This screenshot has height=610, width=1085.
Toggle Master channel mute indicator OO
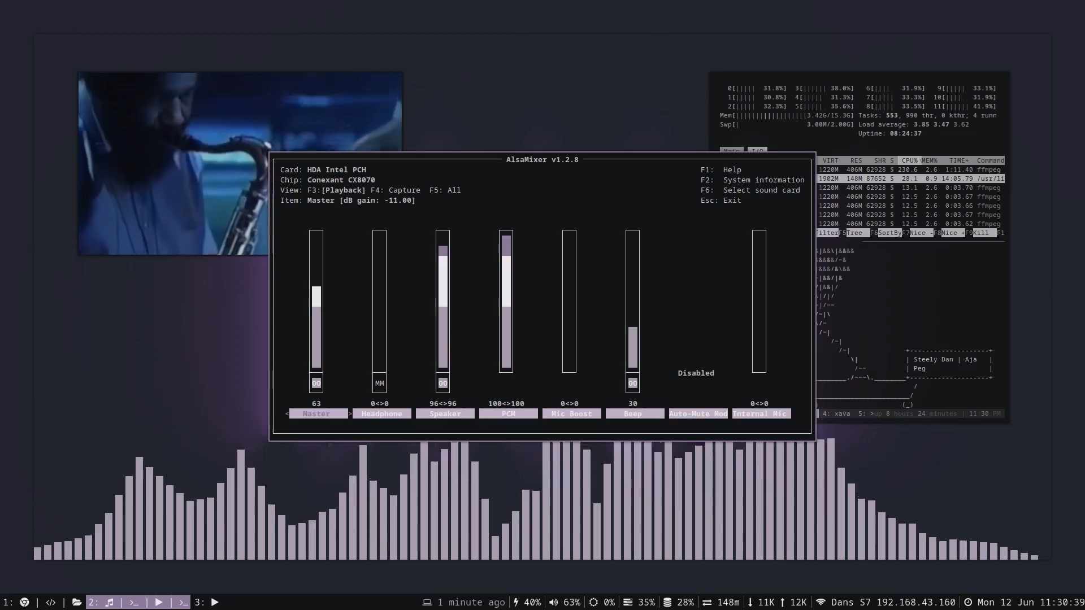point(316,383)
